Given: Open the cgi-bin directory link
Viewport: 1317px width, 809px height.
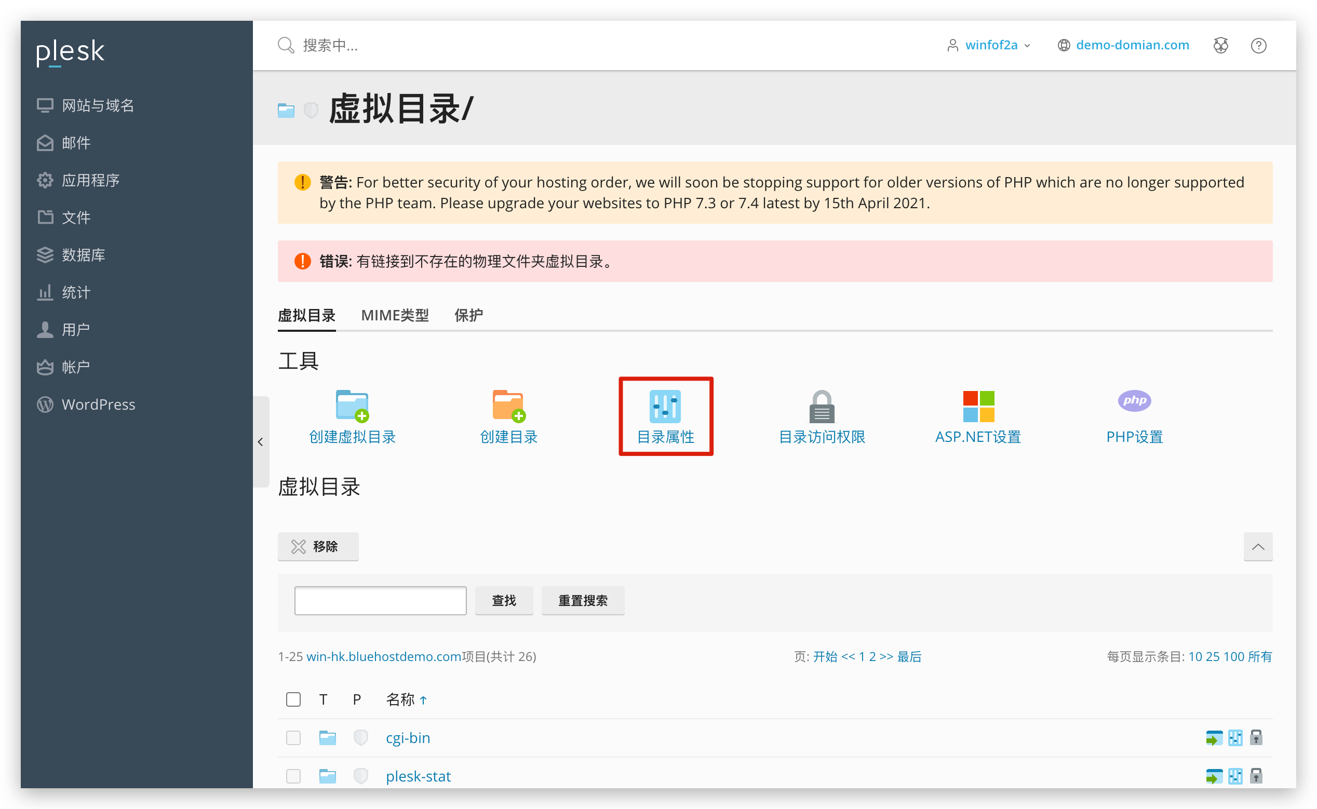Looking at the screenshot, I should pos(408,738).
